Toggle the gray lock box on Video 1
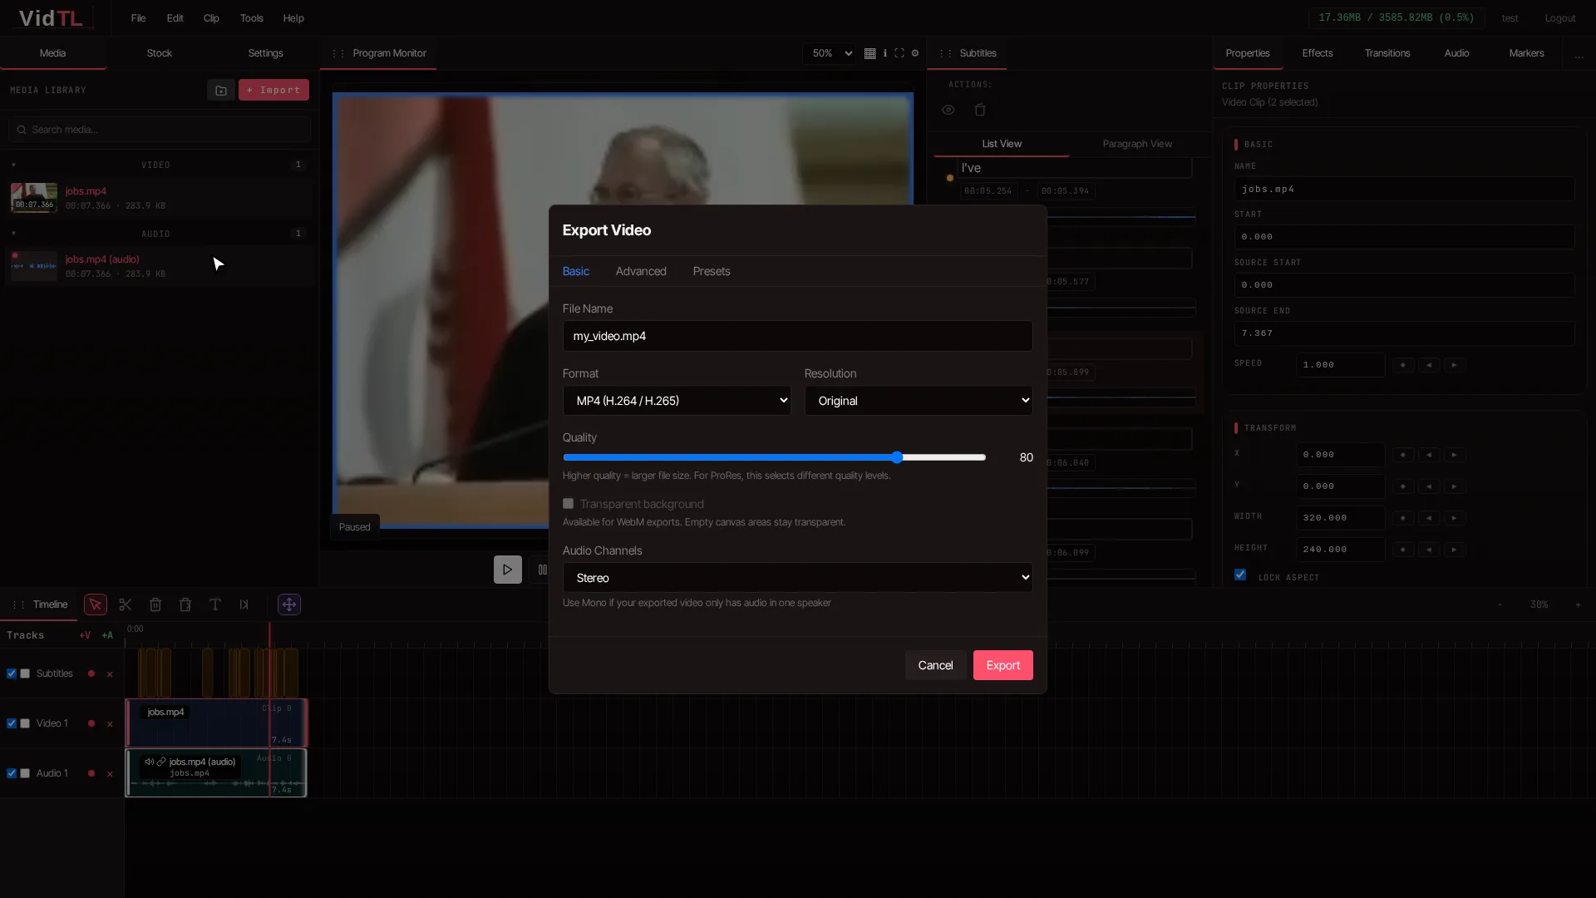Image resolution: width=1596 pixels, height=898 pixels. click(x=25, y=723)
